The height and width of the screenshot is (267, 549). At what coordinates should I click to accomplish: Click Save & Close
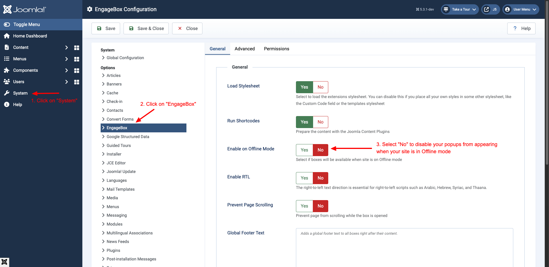[146, 29]
